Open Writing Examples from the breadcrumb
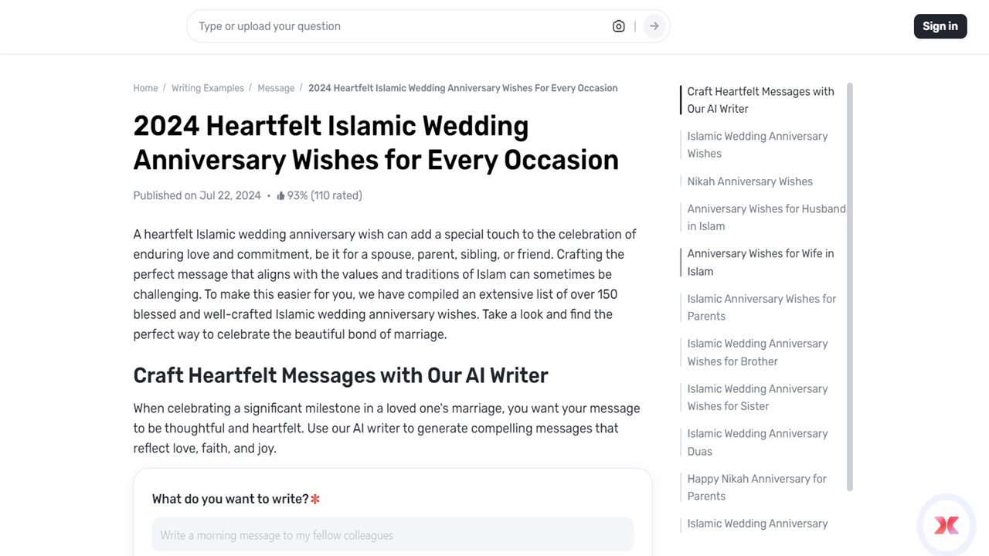Screen dimensions: 989x556 coord(207,88)
